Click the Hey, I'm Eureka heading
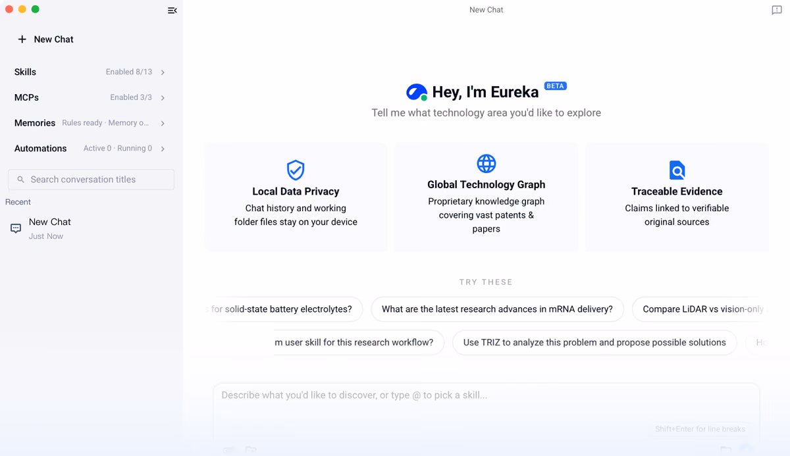Screen dimensions: 790x456 (x=485, y=93)
